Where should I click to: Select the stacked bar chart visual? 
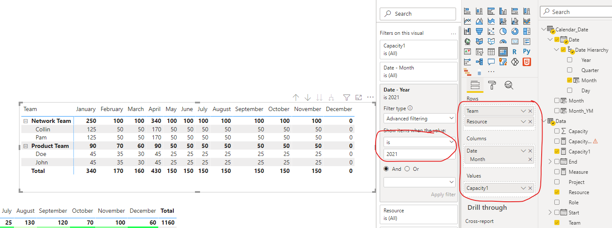467,11
